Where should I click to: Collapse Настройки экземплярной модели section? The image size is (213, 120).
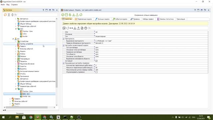click(x=64, y=45)
